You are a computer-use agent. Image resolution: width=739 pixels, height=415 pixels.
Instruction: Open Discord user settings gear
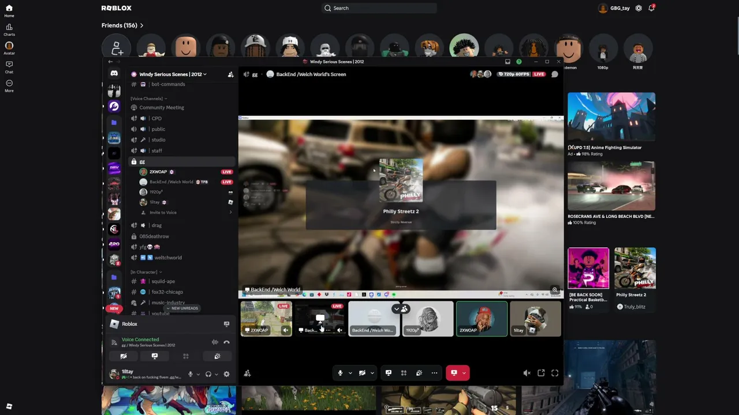pos(226,374)
